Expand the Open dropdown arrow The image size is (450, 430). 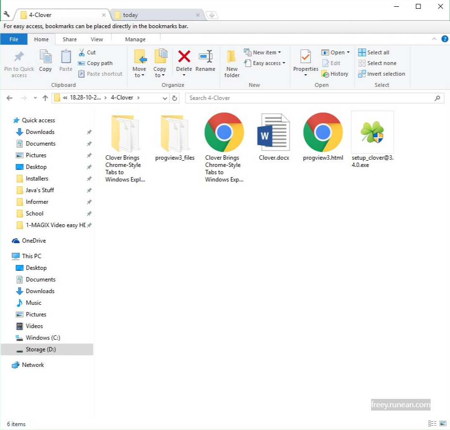pyautogui.click(x=348, y=52)
